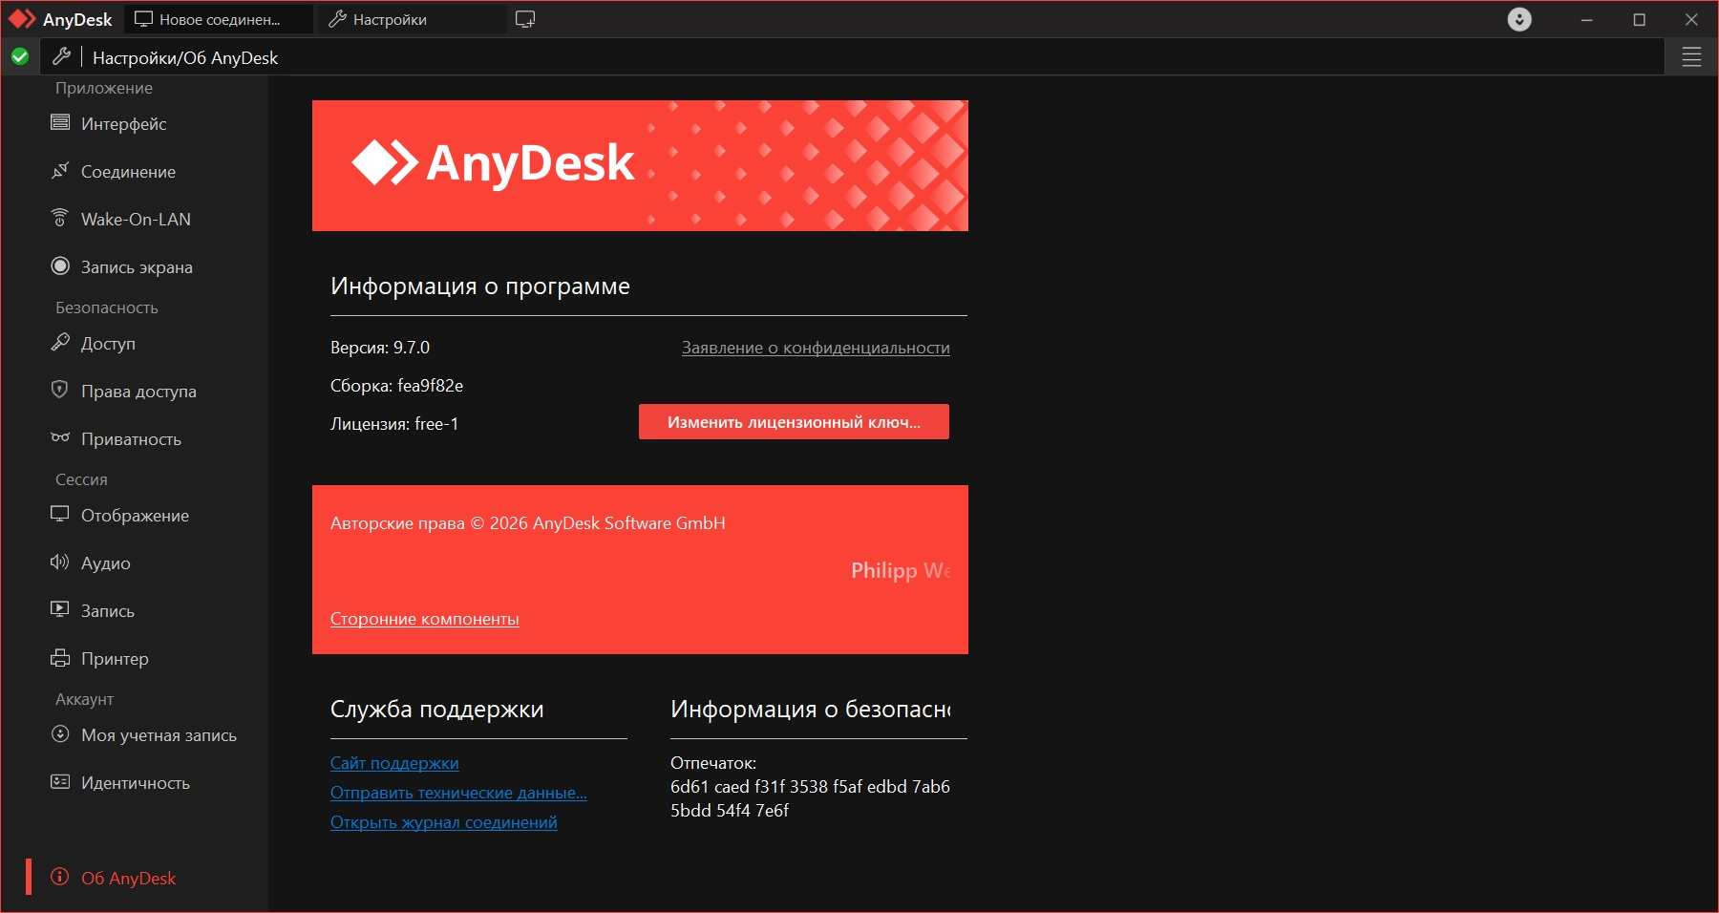Image resolution: width=1719 pixels, height=913 pixels.
Task: Open Сторонние компоненты link
Action: click(x=425, y=619)
